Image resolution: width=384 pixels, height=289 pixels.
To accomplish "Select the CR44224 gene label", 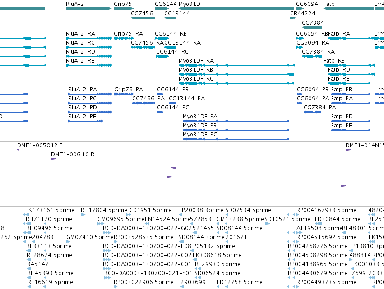I will point(303,13).
